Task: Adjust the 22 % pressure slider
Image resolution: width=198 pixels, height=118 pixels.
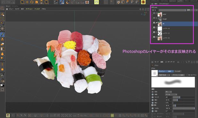Action: click(184, 100)
